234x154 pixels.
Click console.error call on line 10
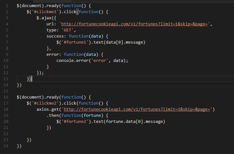click(72, 61)
